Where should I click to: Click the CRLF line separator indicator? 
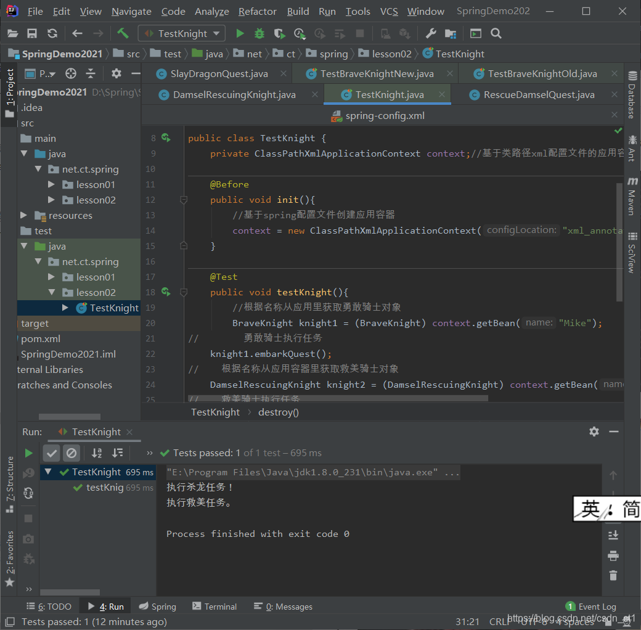click(x=500, y=621)
